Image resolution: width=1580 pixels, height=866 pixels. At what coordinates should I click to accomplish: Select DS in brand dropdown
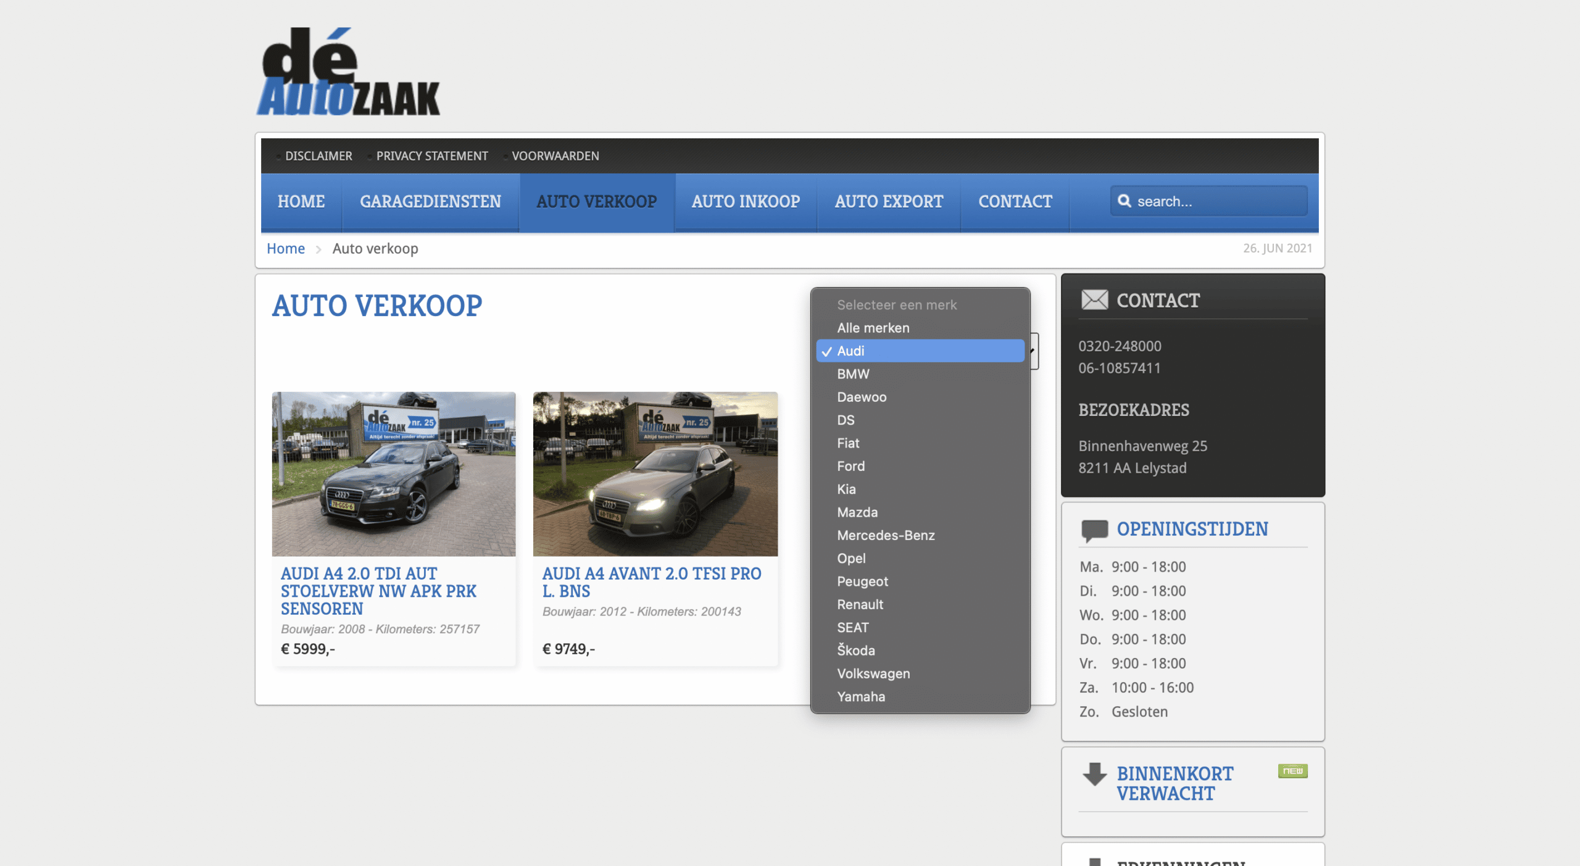point(920,420)
